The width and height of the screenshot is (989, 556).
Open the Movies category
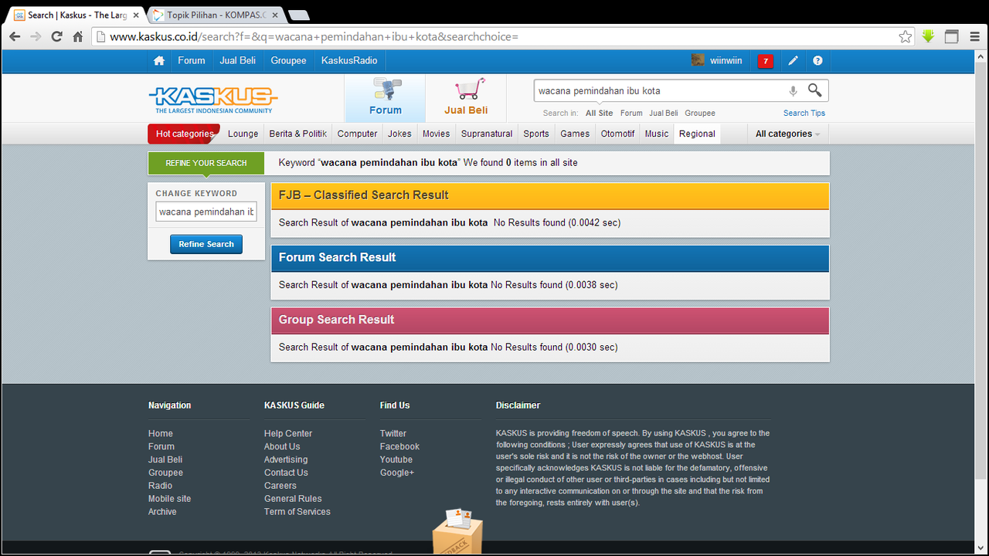436,134
